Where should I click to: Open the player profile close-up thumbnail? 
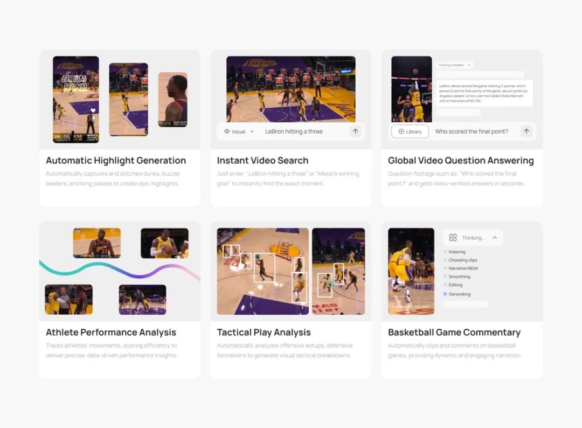click(172, 100)
